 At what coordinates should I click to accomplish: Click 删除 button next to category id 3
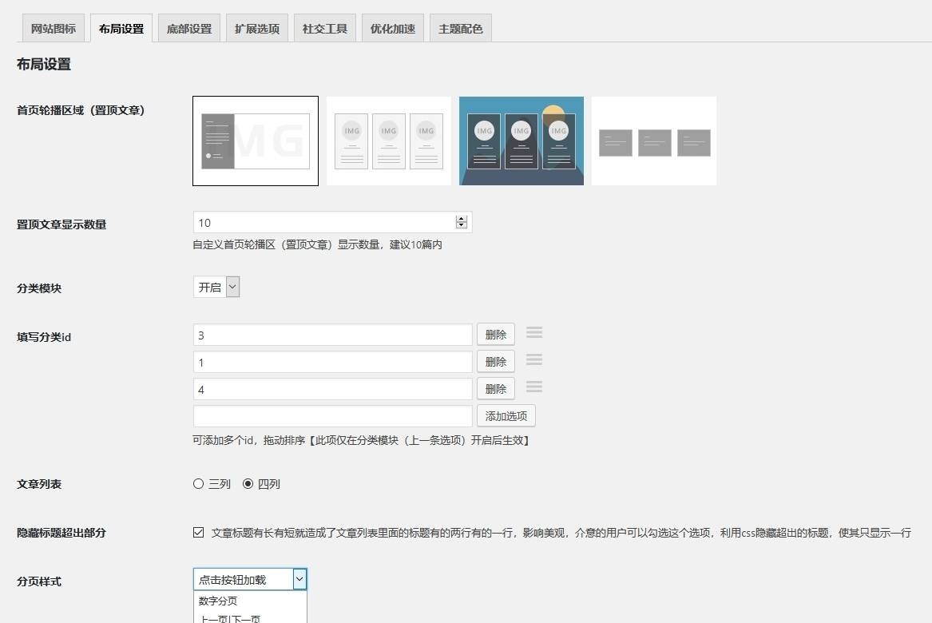tap(496, 335)
